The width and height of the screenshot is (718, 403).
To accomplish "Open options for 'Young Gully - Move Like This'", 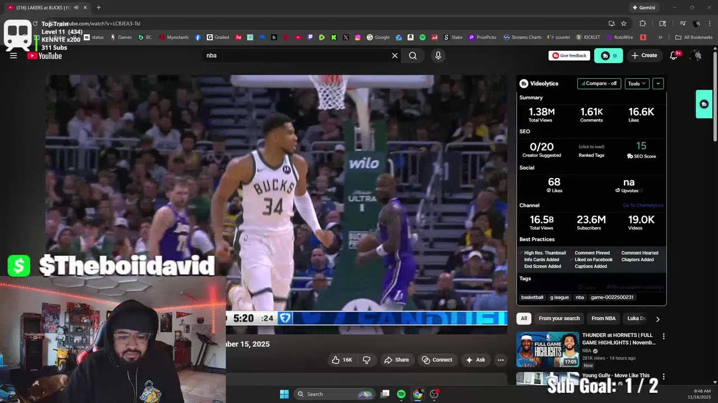I will (664, 377).
